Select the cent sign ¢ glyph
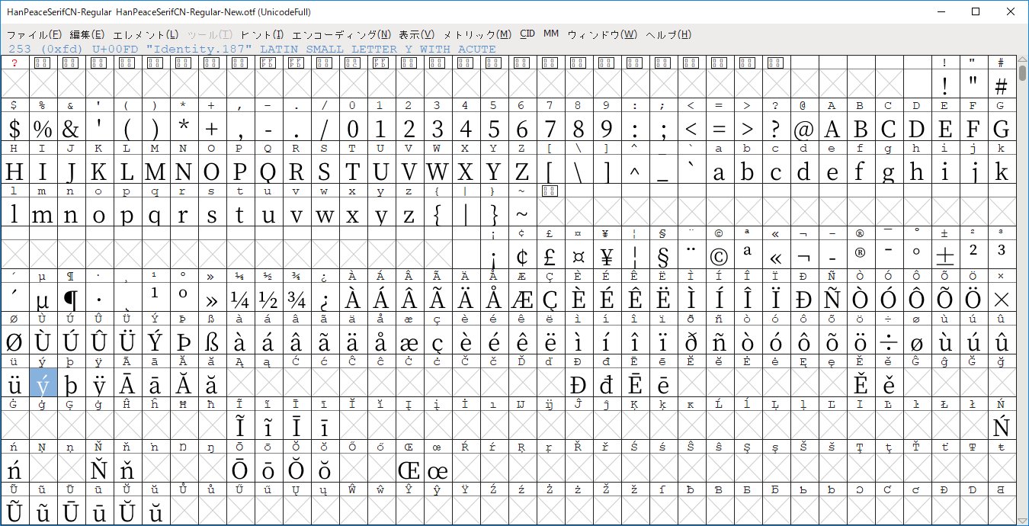Viewport: 1029px width, 526px height. (521, 255)
